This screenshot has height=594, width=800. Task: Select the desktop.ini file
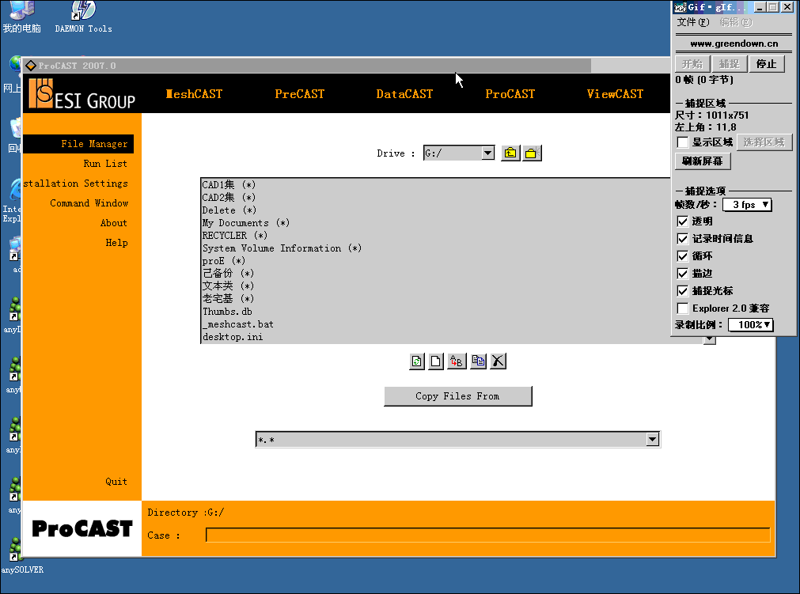click(x=233, y=337)
